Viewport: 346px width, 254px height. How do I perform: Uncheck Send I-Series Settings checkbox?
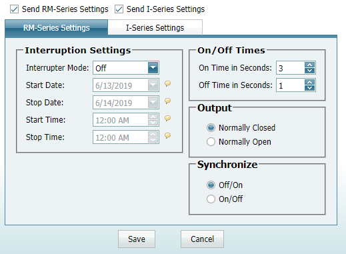(x=119, y=9)
